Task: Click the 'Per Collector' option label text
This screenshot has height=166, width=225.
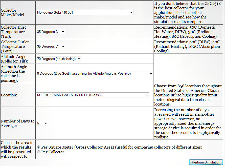Action: 53,152
